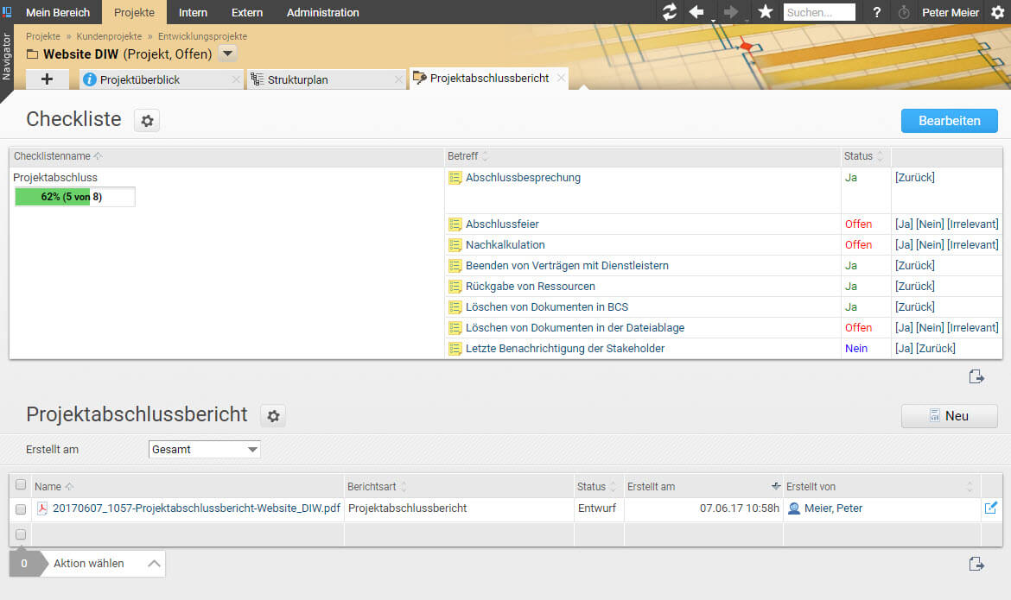Open help via the question mark icon
Screen dimensions: 1011x600
point(876,12)
